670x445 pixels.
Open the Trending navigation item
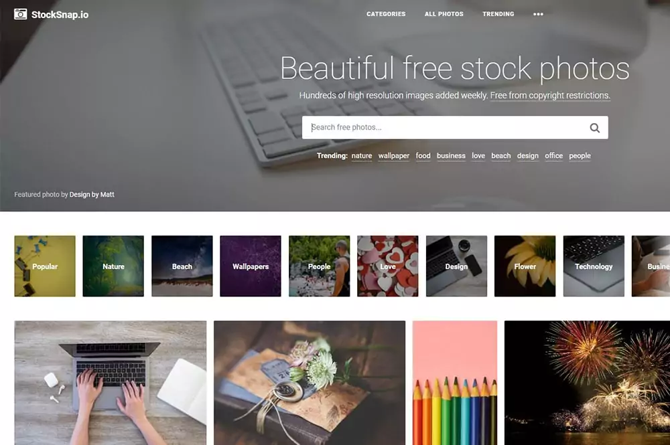pyautogui.click(x=498, y=14)
